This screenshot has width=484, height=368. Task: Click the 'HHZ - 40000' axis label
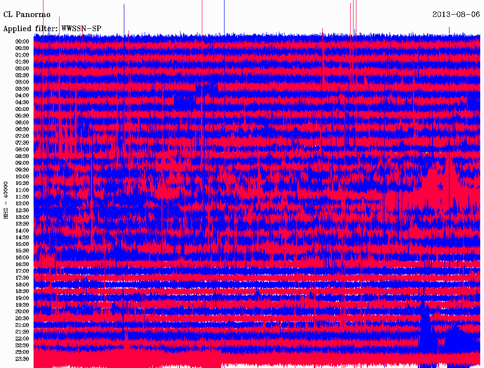[x=6, y=201]
